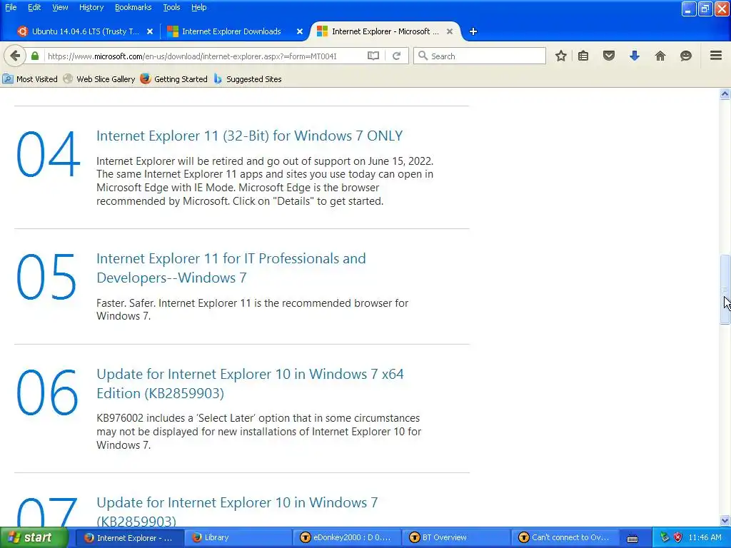Click the scrollbar up arrow
This screenshot has height=548, width=731.
[x=725, y=94]
